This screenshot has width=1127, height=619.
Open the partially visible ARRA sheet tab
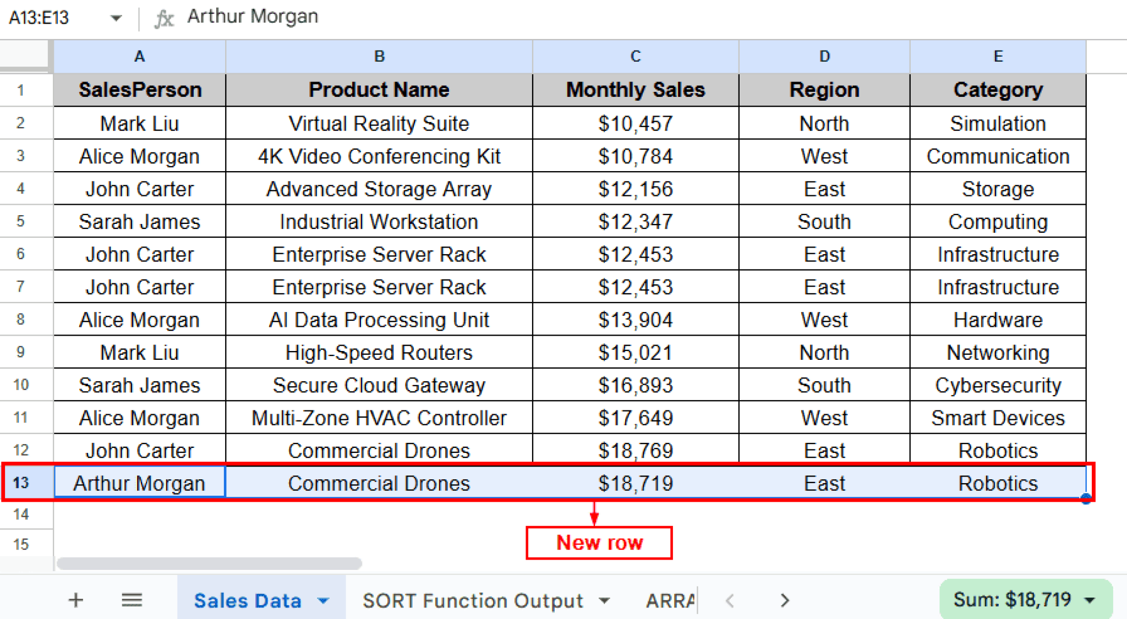click(668, 600)
